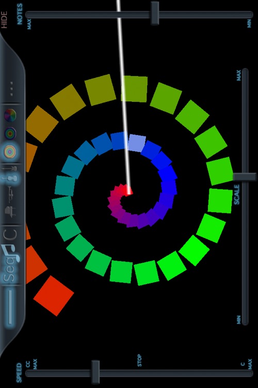258x388 pixels.
Task: Click the NOTES slider handle
Action: pyautogui.click(x=155, y=13)
